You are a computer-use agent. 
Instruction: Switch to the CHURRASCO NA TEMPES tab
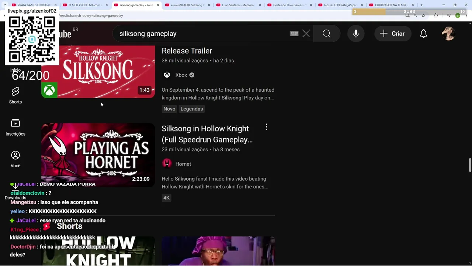391,5
